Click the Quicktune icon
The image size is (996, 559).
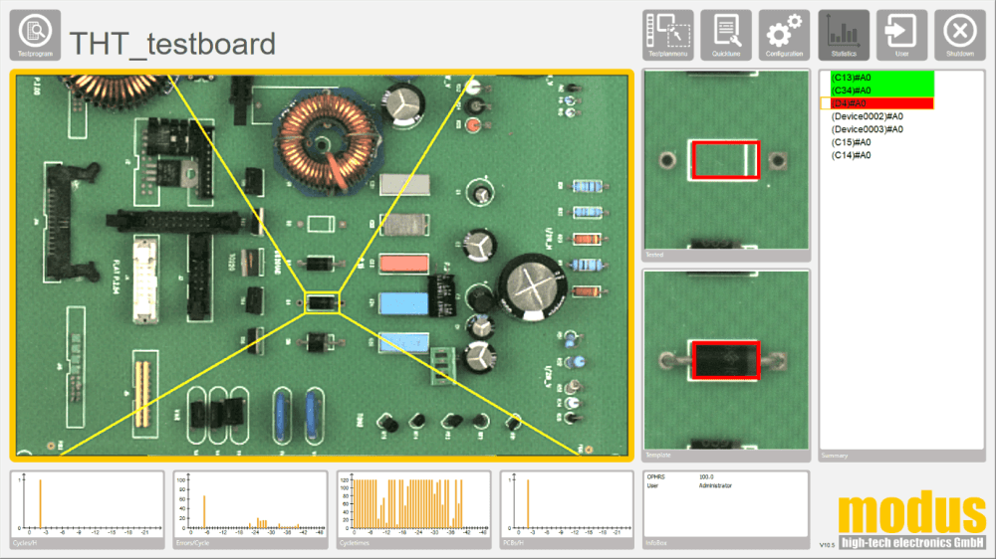(726, 35)
